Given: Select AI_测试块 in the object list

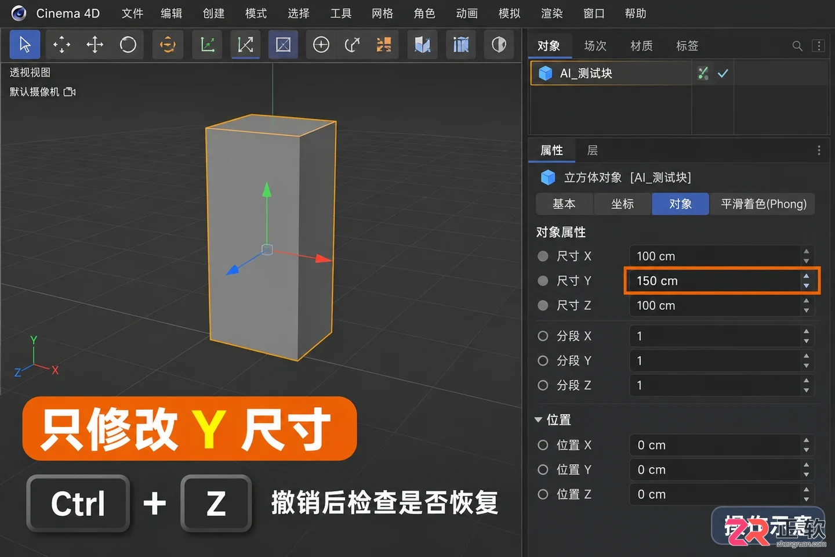Looking at the screenshot, I should (x=611, y=73).
